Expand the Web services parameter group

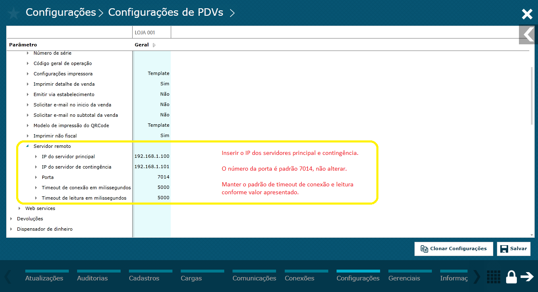[x=19, y=208]
